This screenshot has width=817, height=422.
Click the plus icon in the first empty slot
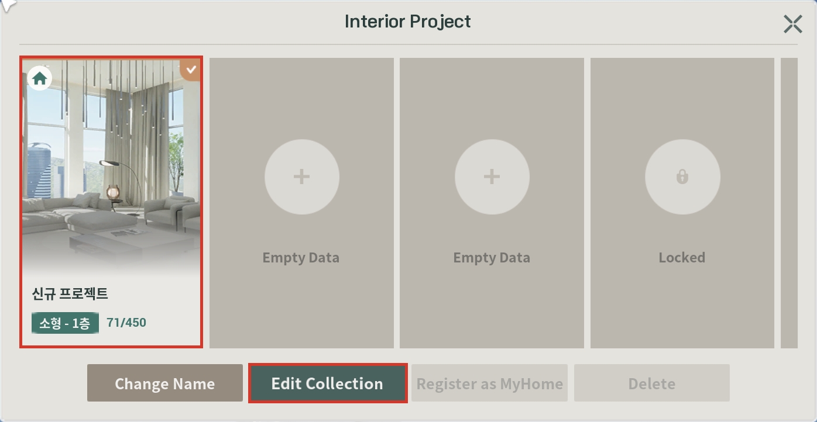coord(301,177)
